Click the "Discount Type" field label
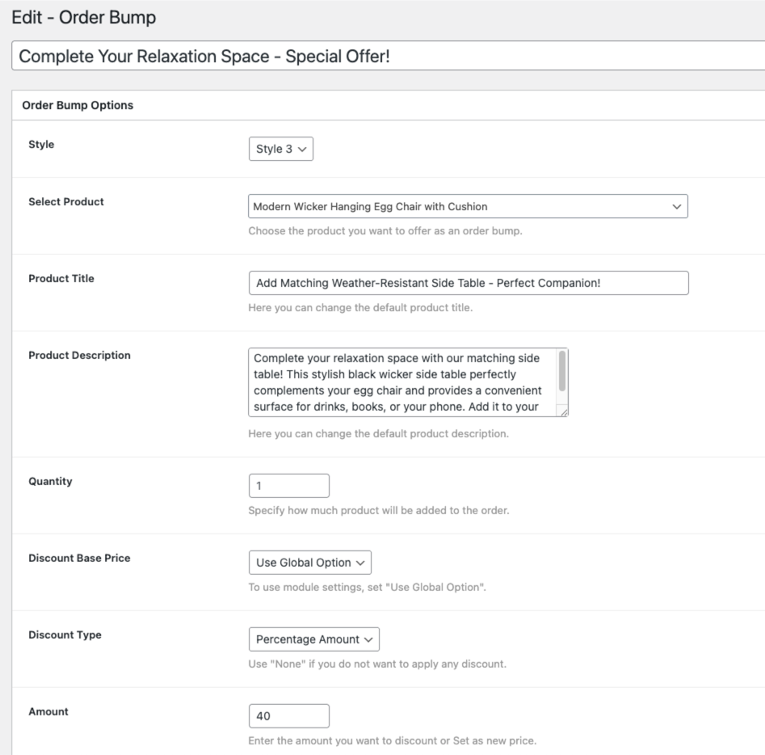This screenshot has height=755, width=765. point(65,635)
